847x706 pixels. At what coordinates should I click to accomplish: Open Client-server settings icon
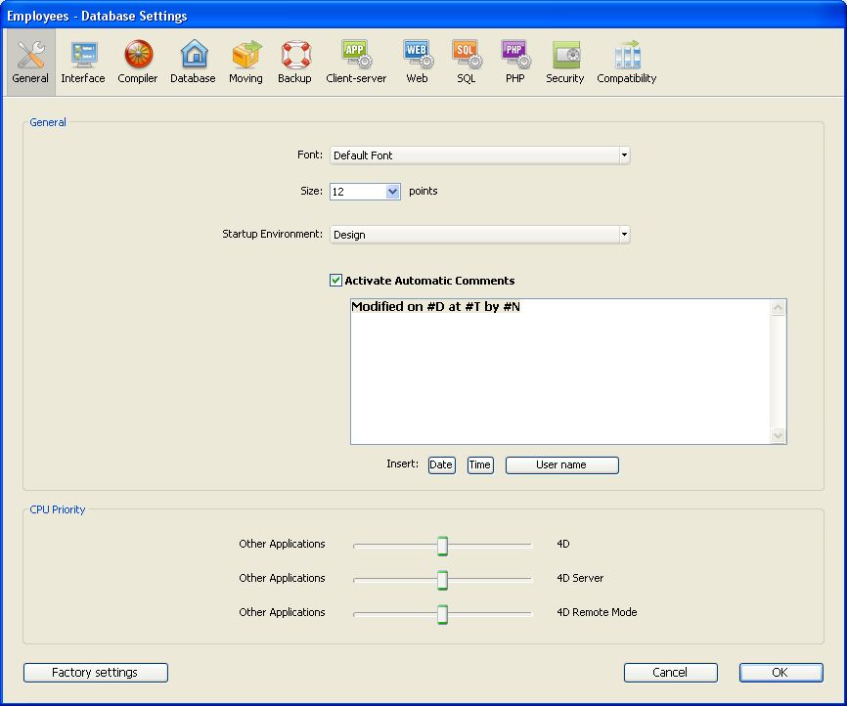pos(356,56)
